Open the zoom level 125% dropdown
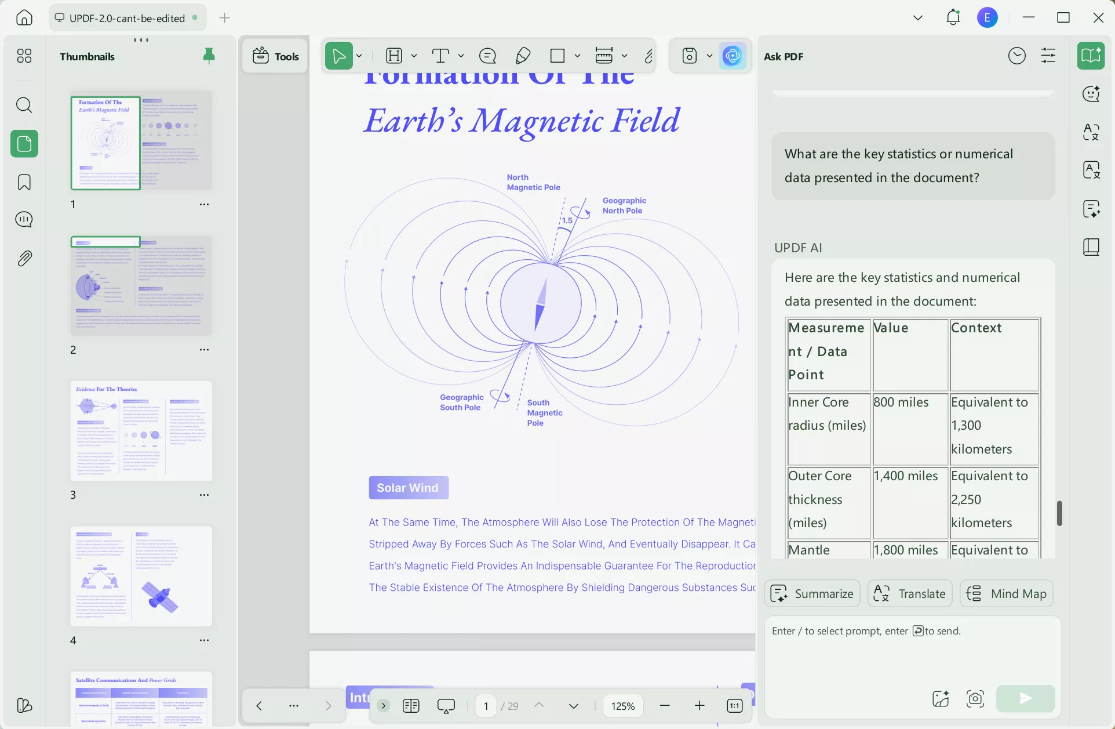 [x=623, y=706]
